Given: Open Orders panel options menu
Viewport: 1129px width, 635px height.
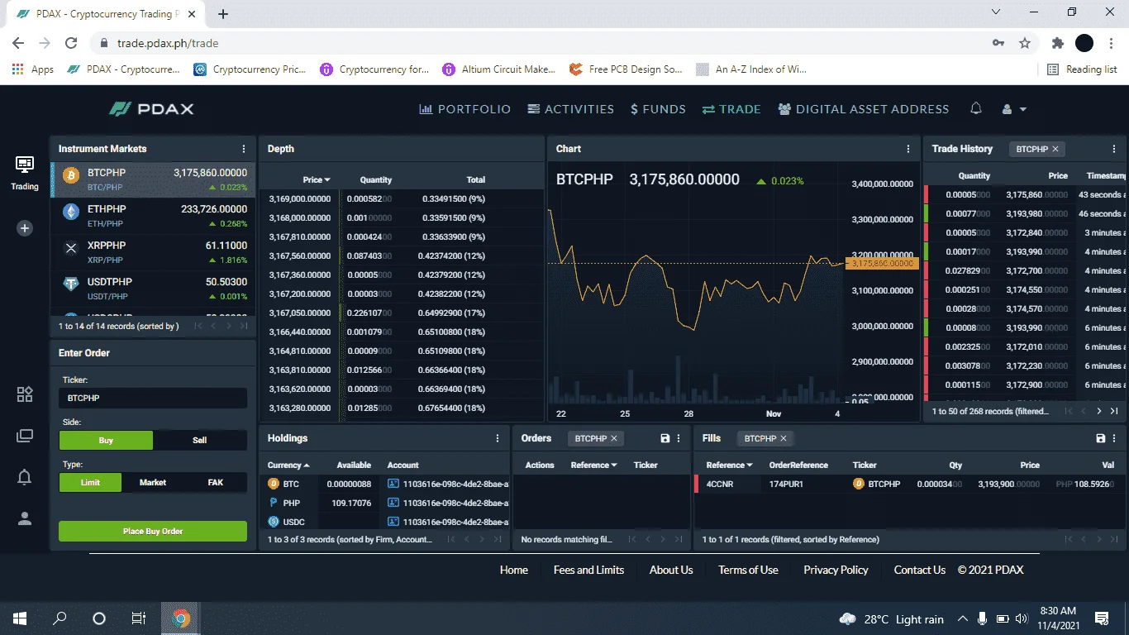Looking at the screenshot, I should pos(679,438).
